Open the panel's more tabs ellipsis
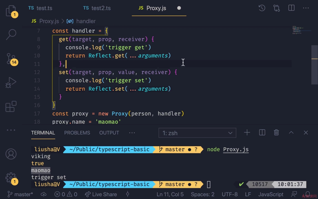Image resolution: width=318 pixels, height=199 pixels. (132, 133)
